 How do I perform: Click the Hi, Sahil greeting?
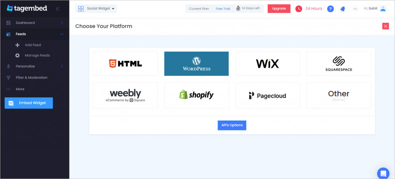(x=371, y=8)
